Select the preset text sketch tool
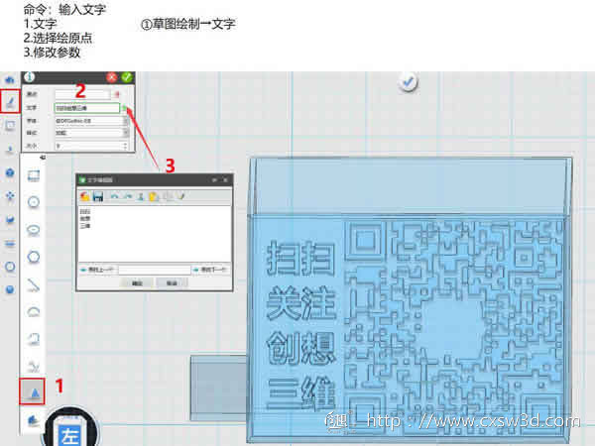 click(x=33, y=391)
